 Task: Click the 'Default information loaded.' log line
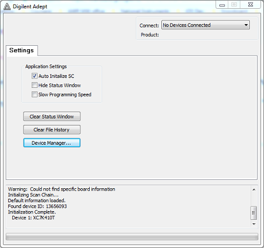tap(36, 201)
